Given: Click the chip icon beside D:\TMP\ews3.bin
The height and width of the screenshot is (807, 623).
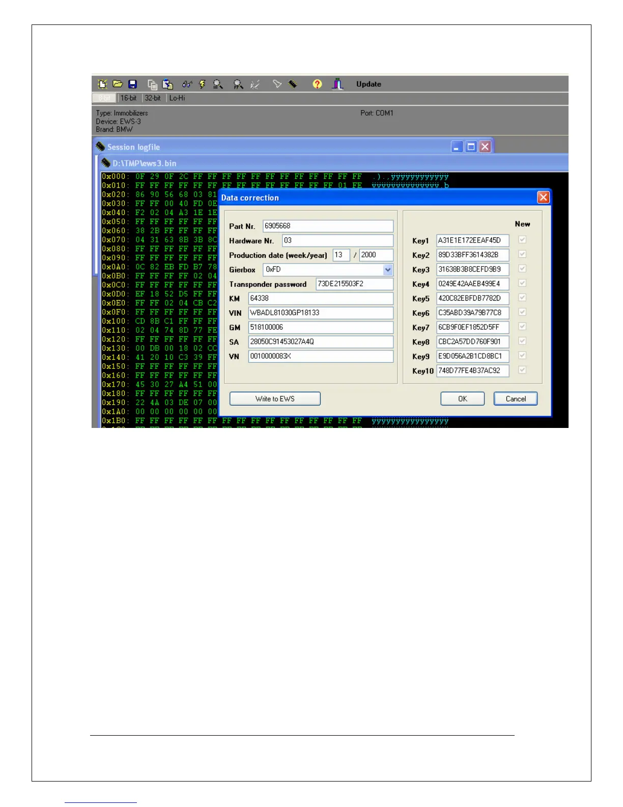Looking at the screenshot, I should [x=105, y=163].
